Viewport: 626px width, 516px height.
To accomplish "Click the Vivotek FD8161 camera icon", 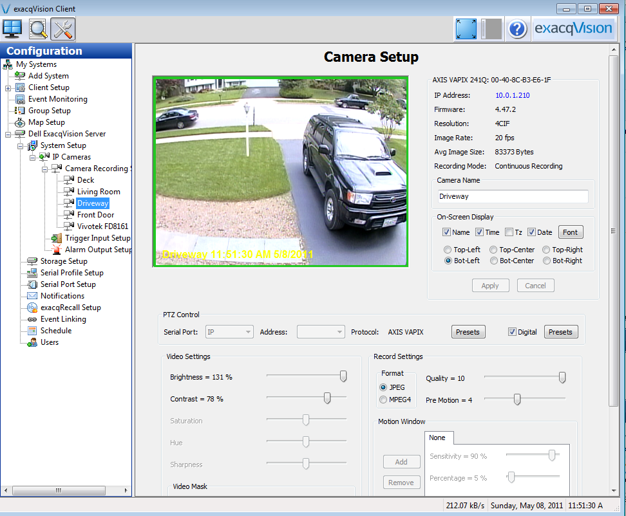I will tap(69, 226).
